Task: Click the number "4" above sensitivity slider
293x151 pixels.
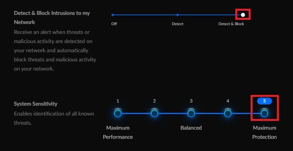Action: click(228, 101)
